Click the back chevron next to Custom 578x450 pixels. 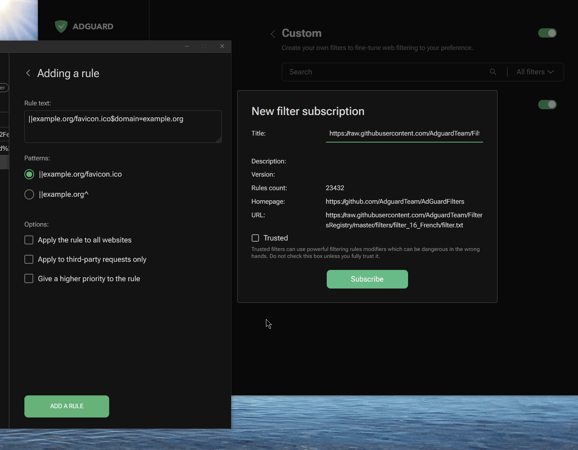pyautogui.click(x=273, y=34)
